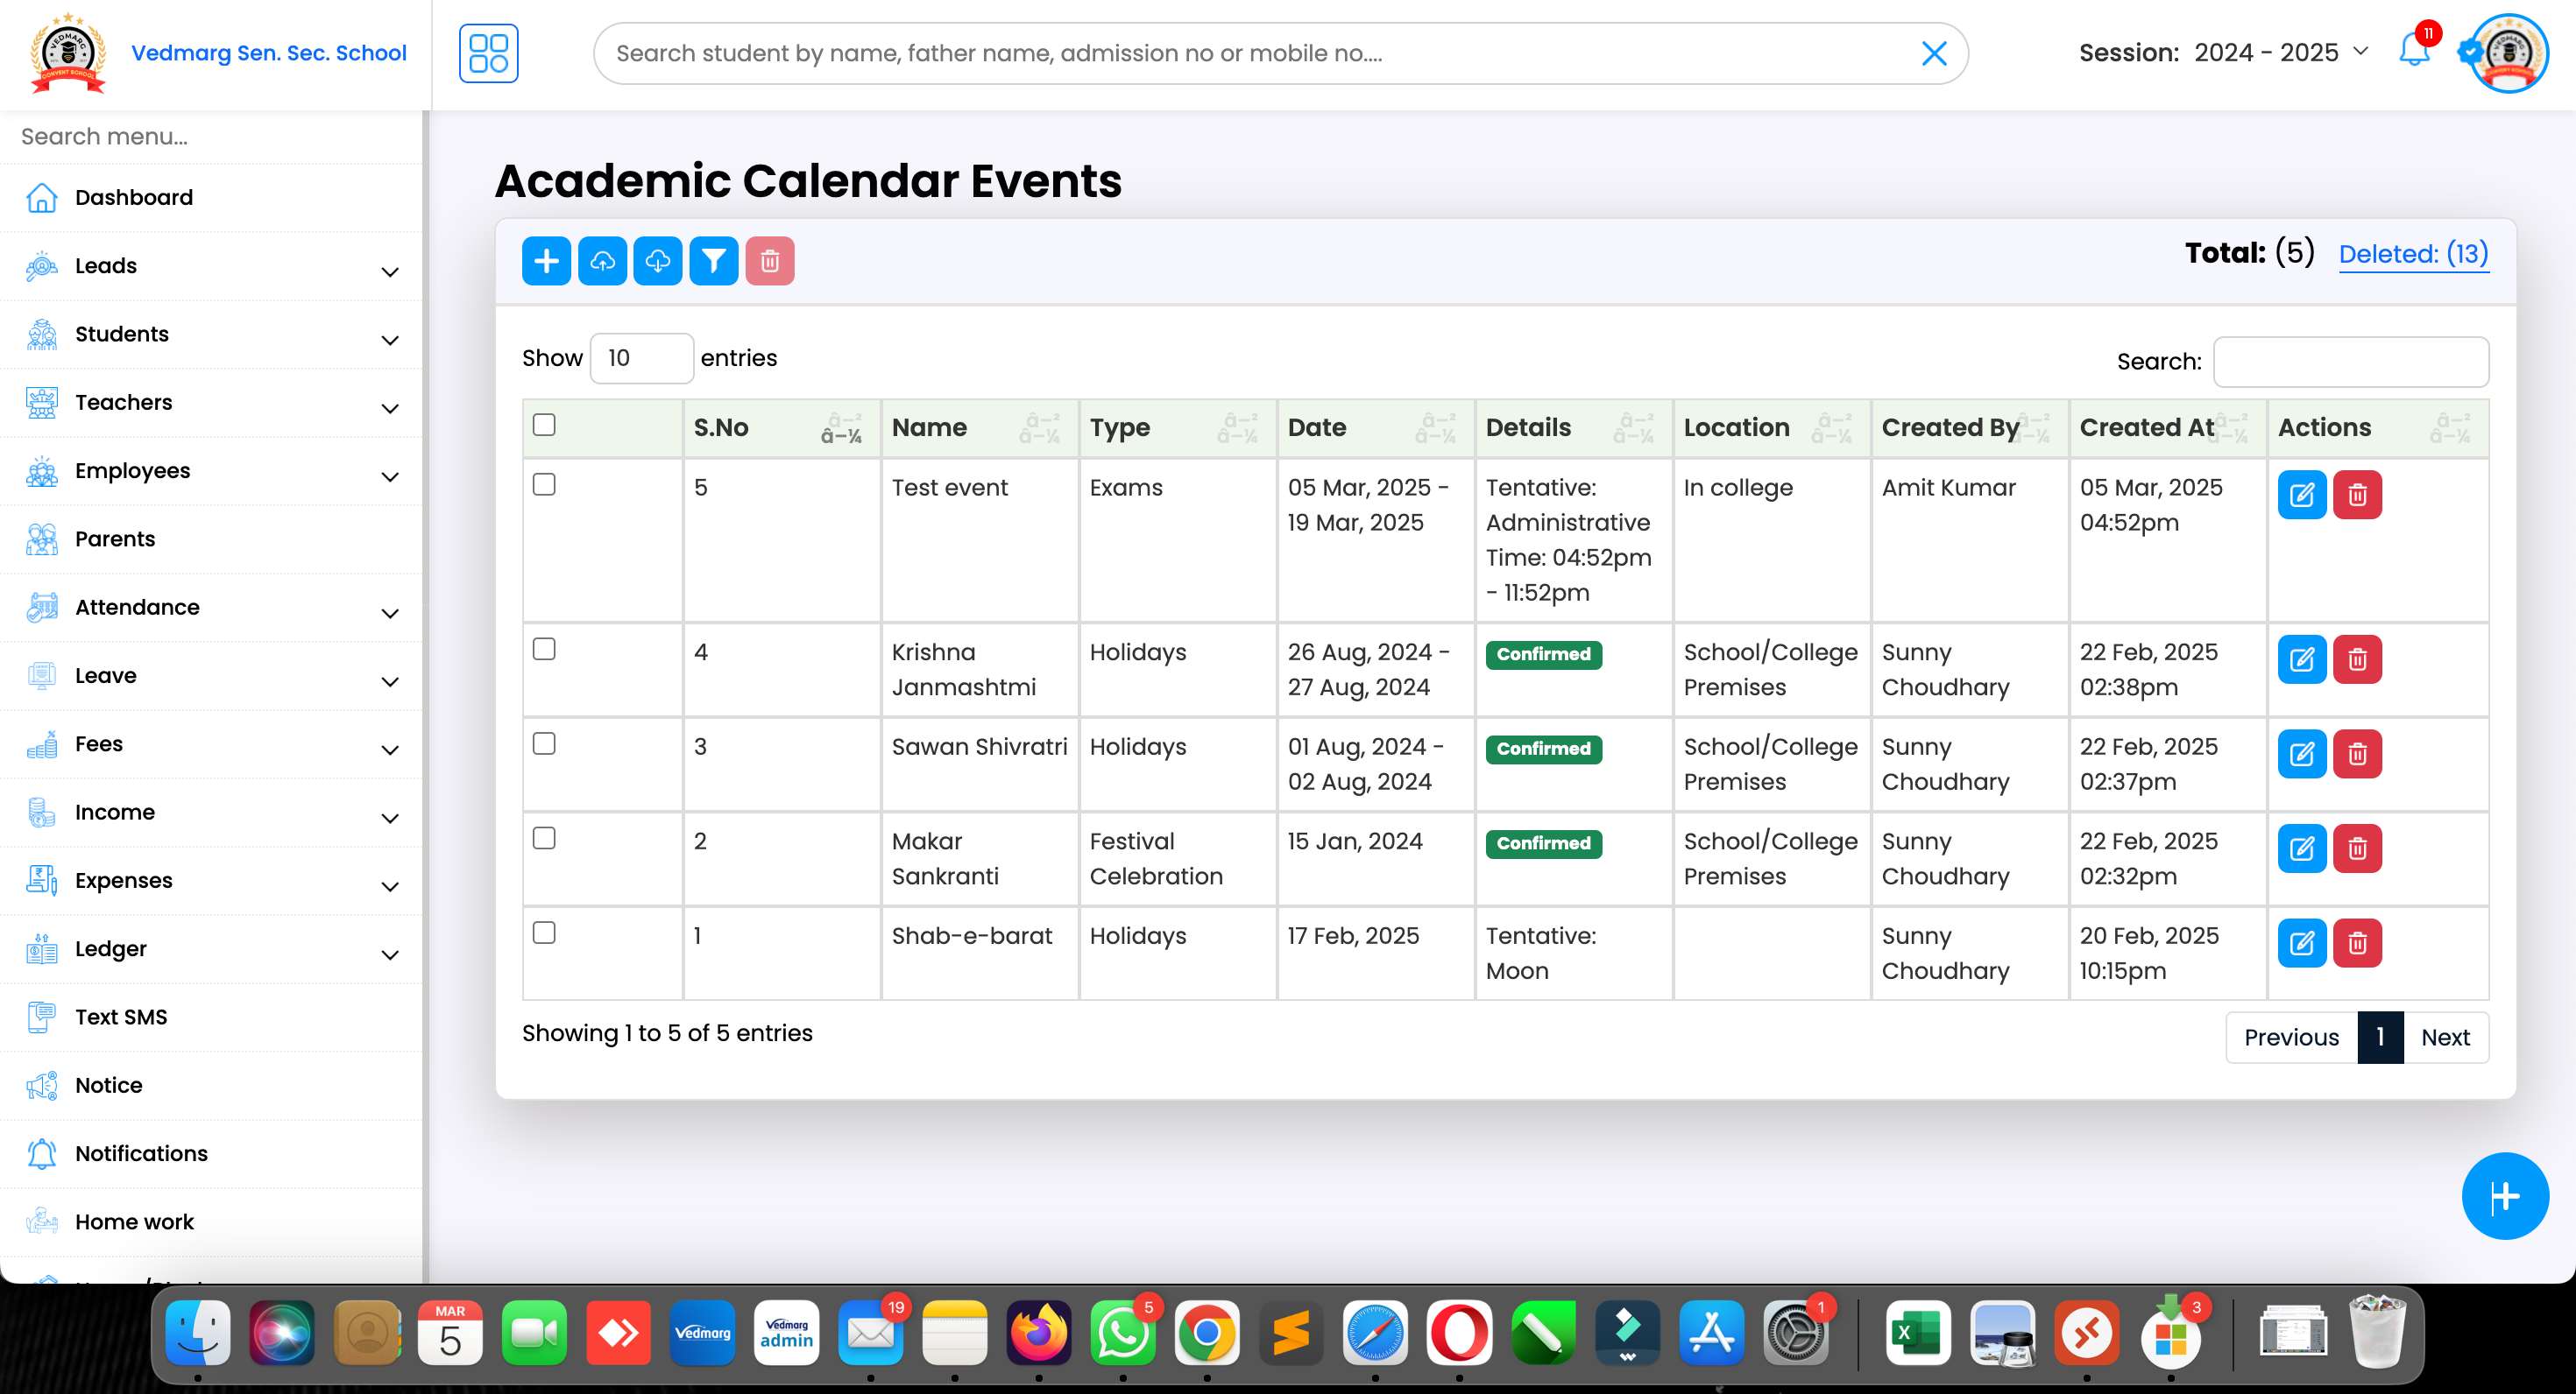This screenshot has width=2576, height=1394.
Task: Open the Deleted (13) link
Action: (x=2412, y=254)
